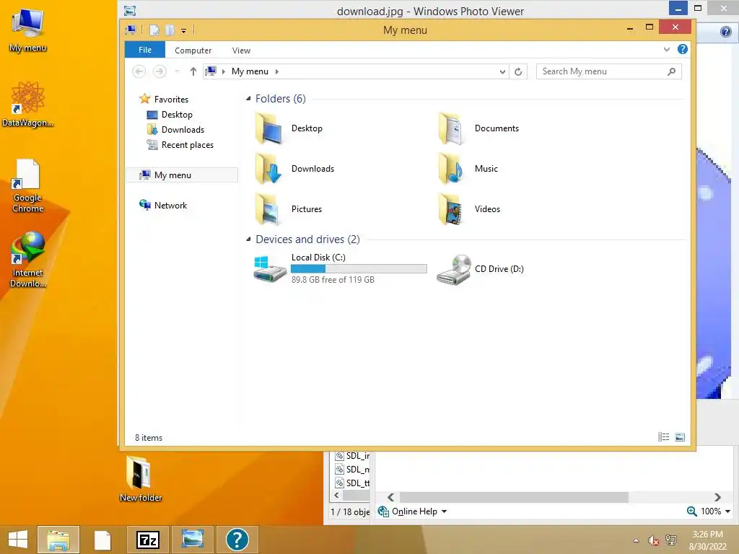The width and height of the screenshot is (739, 554).
Task: Click the Back navigation arrow
Action: 139,71
